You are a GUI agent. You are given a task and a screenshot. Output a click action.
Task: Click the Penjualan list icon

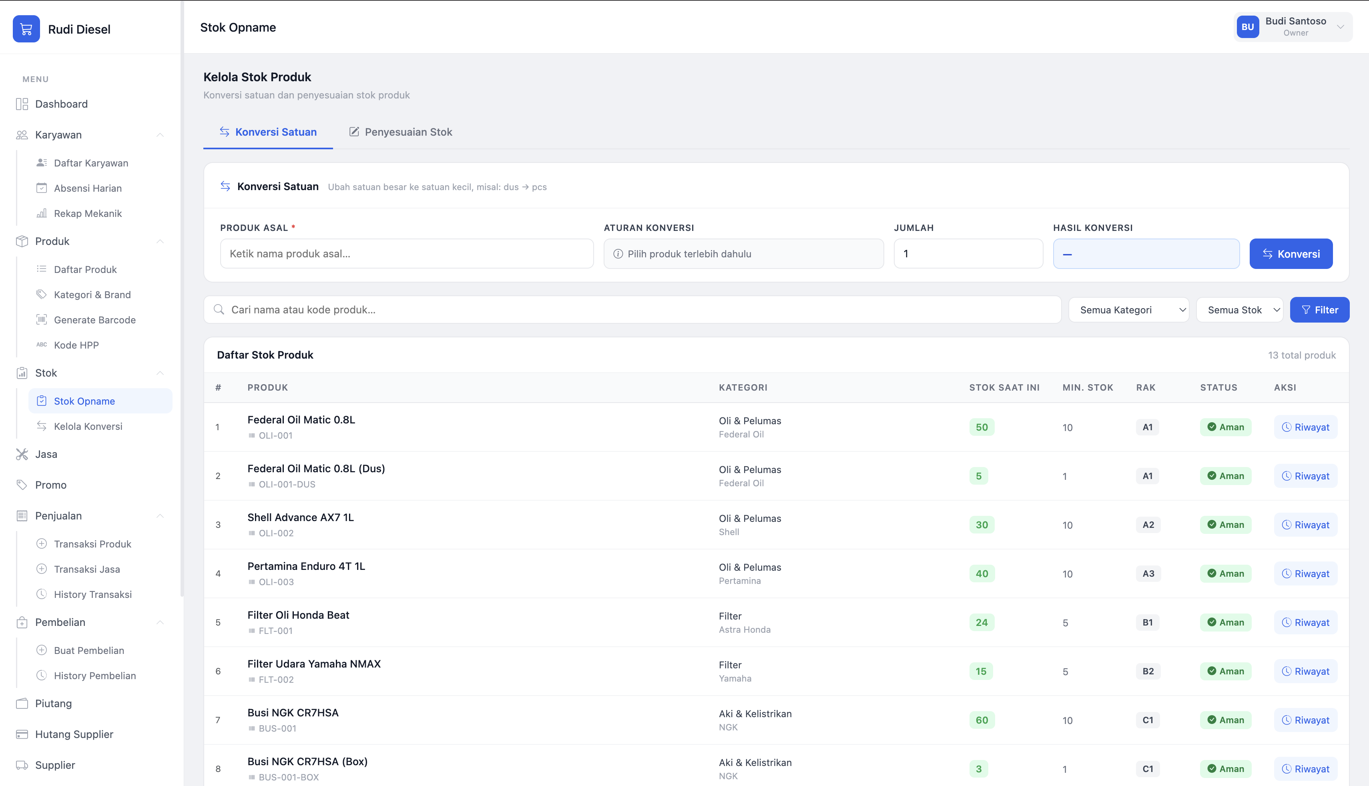click(x=22, y=515)
